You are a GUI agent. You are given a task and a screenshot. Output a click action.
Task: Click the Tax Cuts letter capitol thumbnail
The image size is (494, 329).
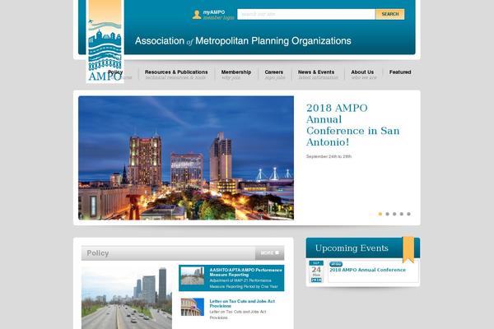(193, 307)
